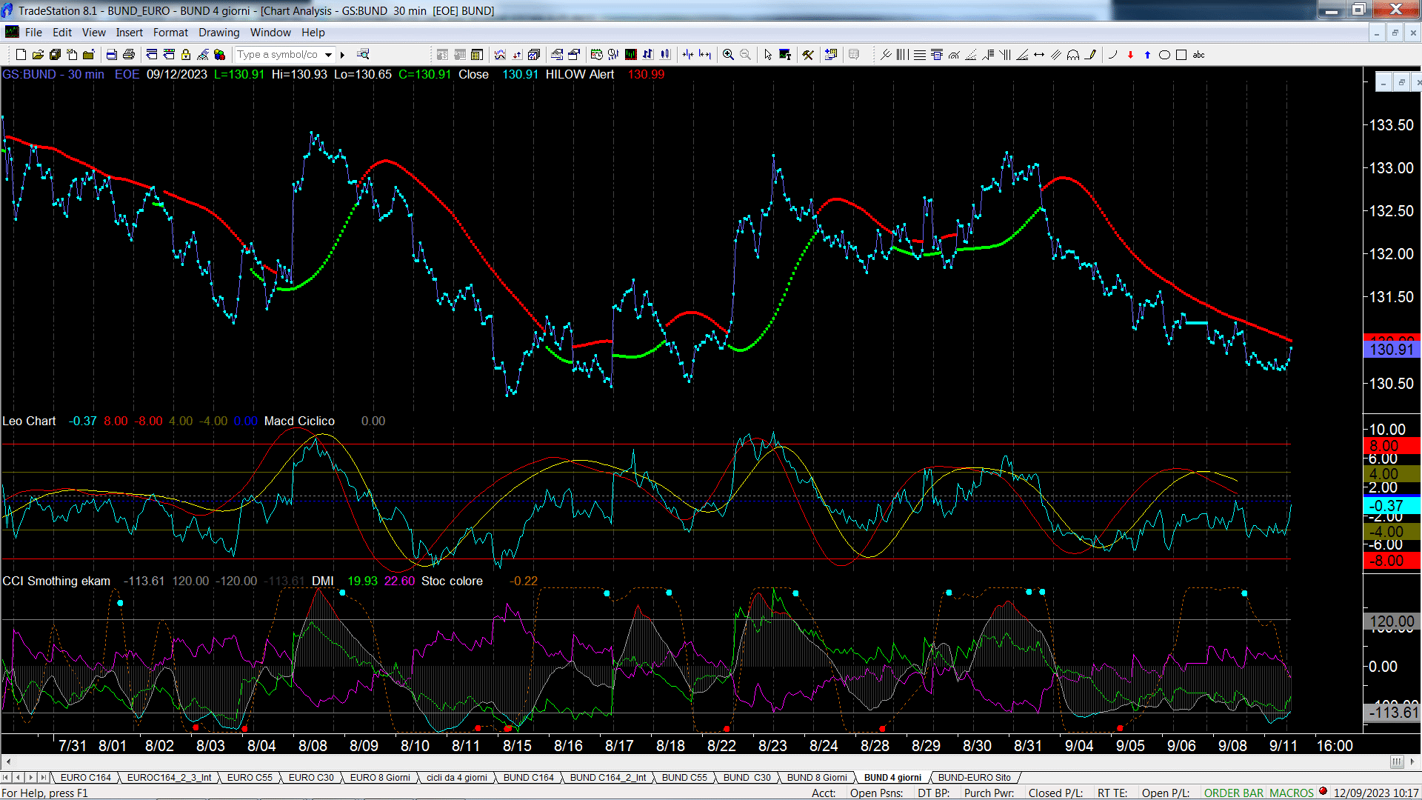The width and height of the screenshot is (1422, 800).
Task: Switch to the cicli da 4 giorni tab
Action: (457, 777)
